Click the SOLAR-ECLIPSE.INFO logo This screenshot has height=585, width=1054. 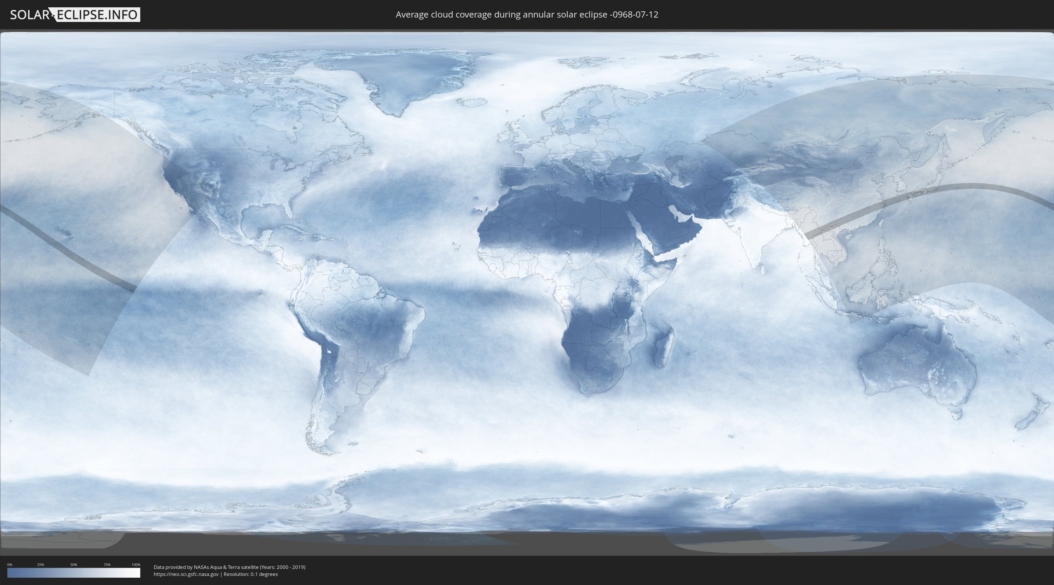point(75,15)
